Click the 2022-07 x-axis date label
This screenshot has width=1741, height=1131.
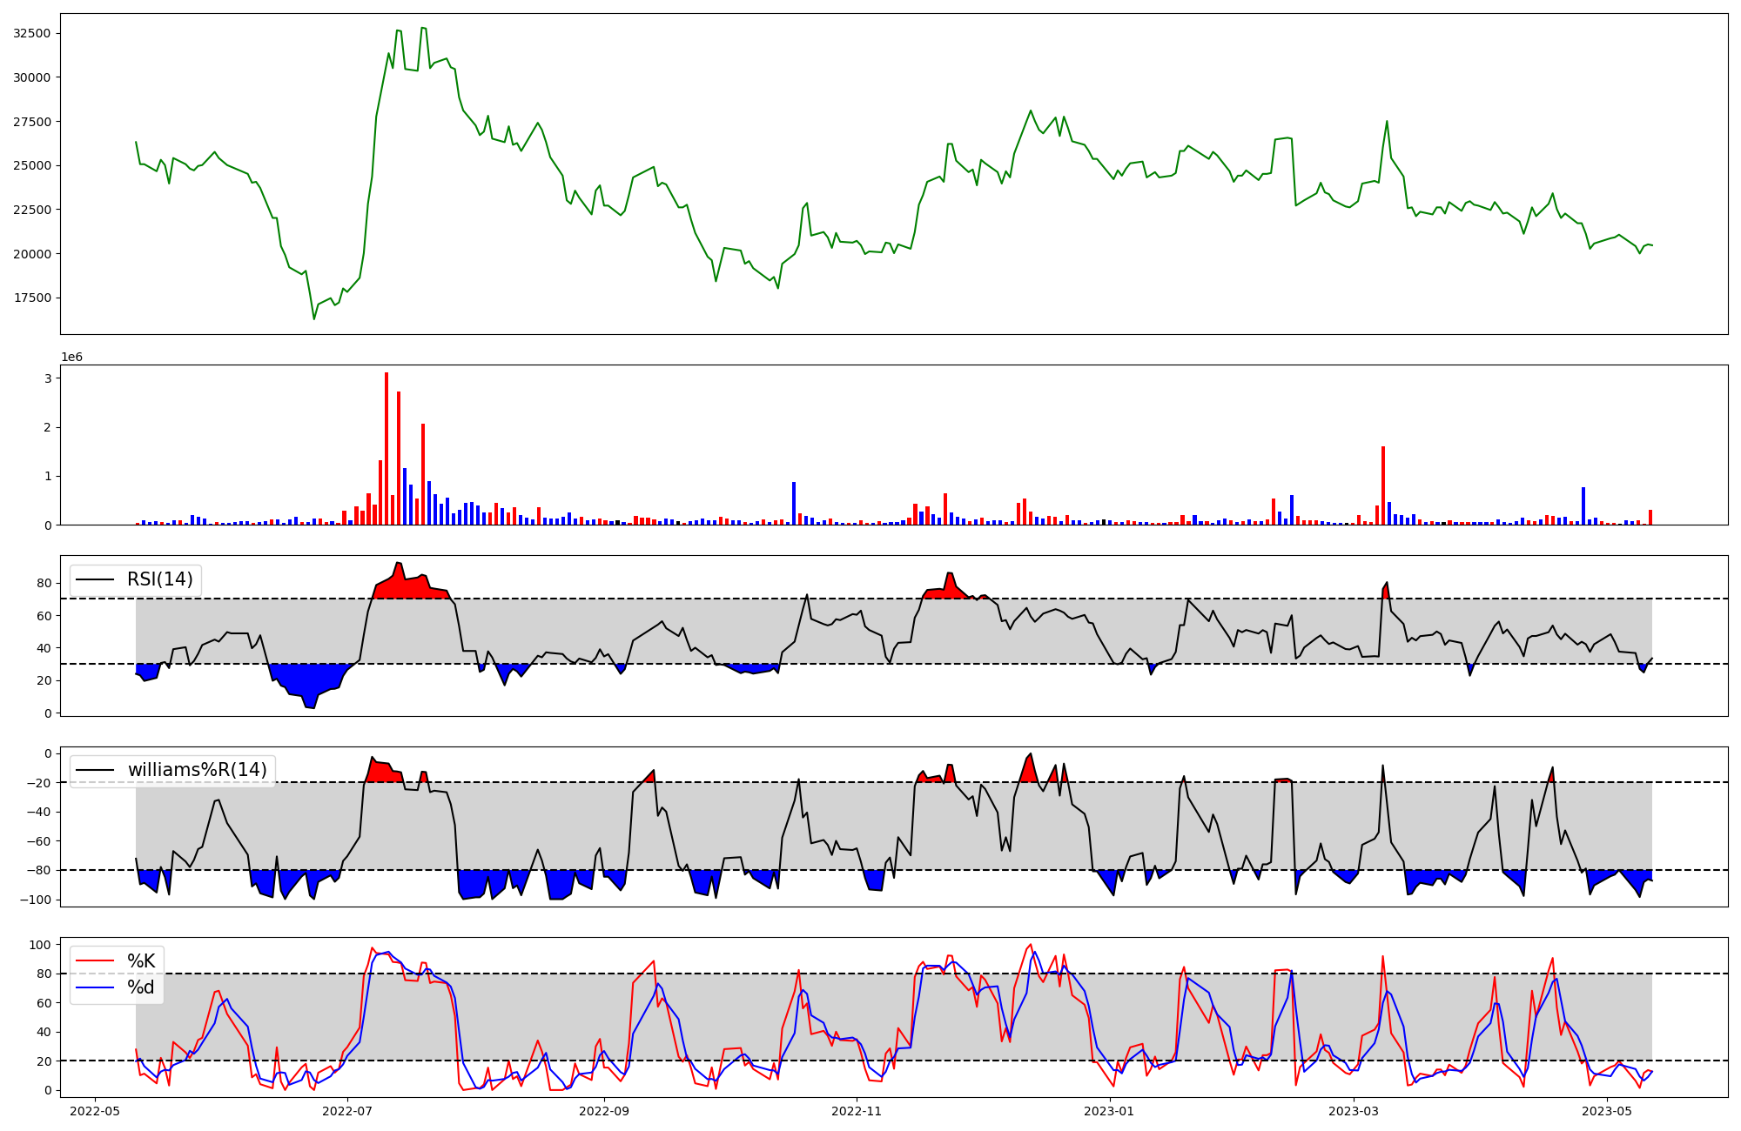coord(347,1111)
